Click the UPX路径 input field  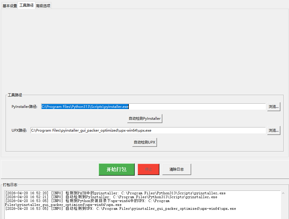(x=148, y=130)
